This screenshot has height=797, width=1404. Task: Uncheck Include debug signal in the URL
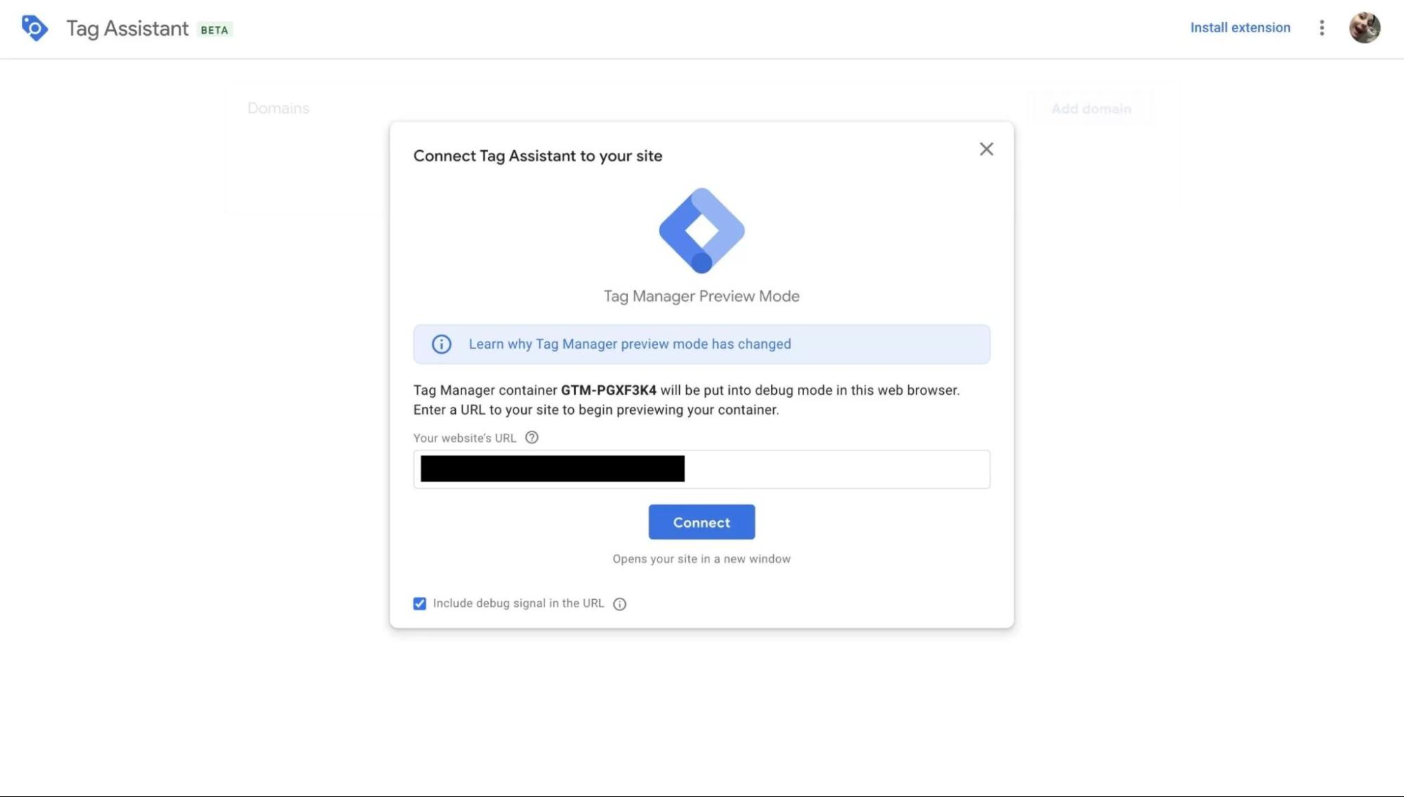419,603
